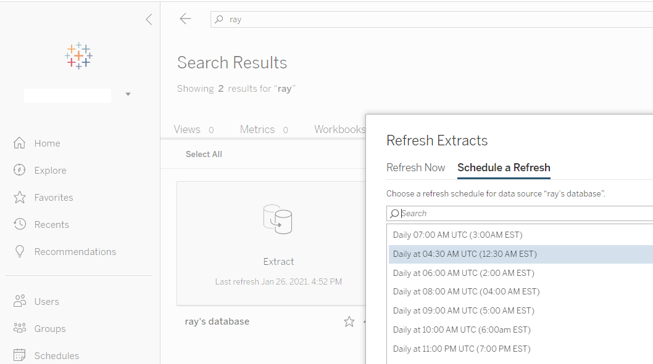Click the Select All option
Screen dimensions: 653x364
click(204, 153)
